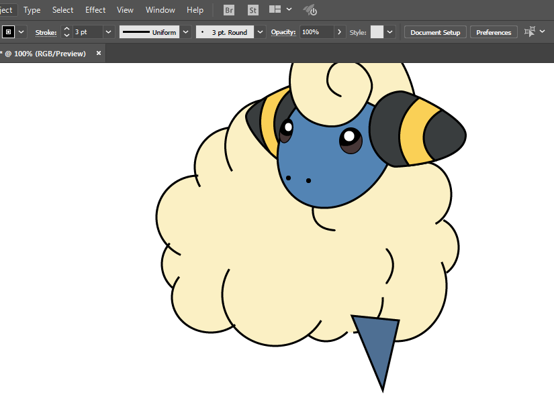This screenshot has height=419, width=554.
Task: Expand the stroke color dropdown arrow
Action: 21,32
